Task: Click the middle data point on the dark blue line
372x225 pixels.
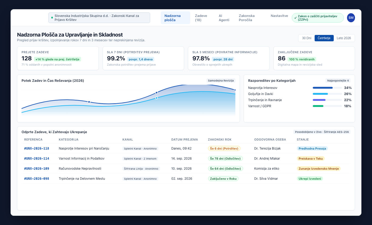Action: tap(157, 93)
